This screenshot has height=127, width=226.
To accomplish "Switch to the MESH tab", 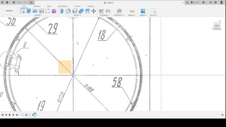I will coord(49,6).
